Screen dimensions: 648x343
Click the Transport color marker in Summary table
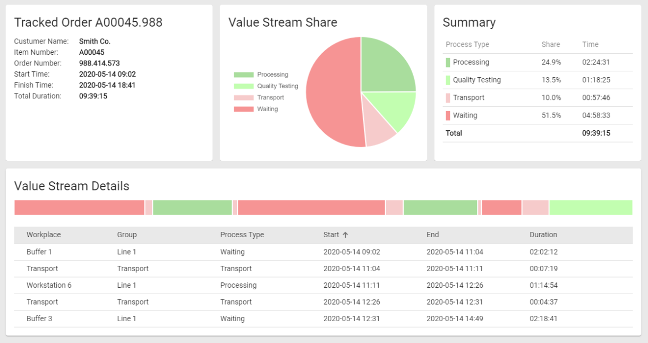tap(448, 98)
